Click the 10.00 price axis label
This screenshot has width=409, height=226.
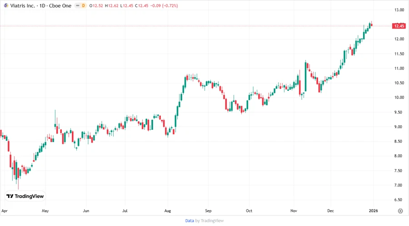(399, 98)
